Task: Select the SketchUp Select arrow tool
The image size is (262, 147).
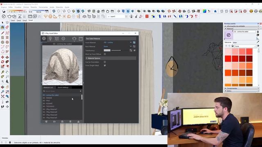Action: point(2,22)
